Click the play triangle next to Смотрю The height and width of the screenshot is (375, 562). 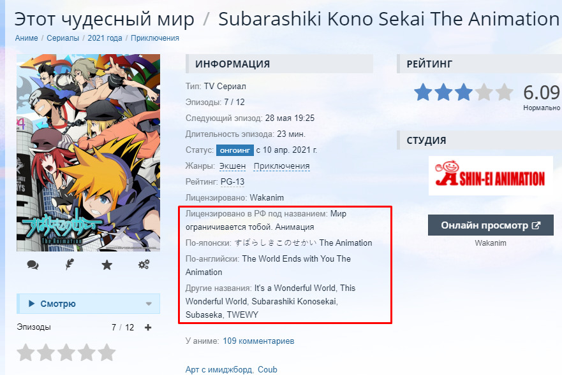tap(31, 304)
